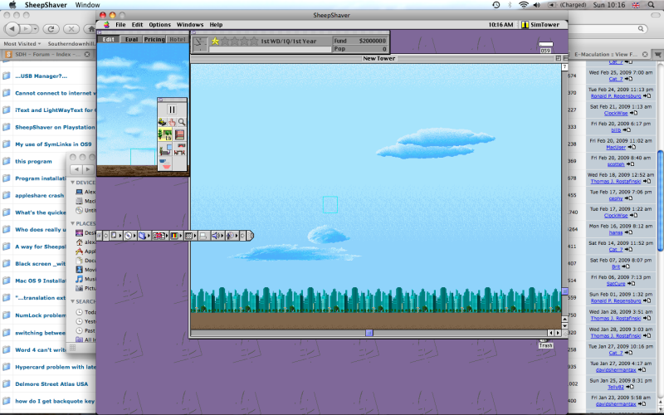This screenshot has height=415, width=664.
Task: Click the Wi-Fi status icon
Action: tap(524, 5)
